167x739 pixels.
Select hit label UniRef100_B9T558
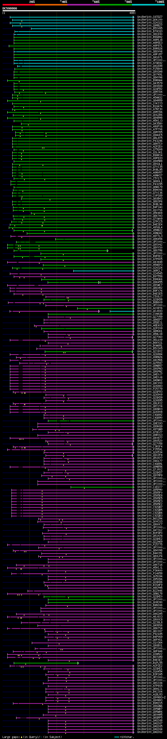pos(150,276)
